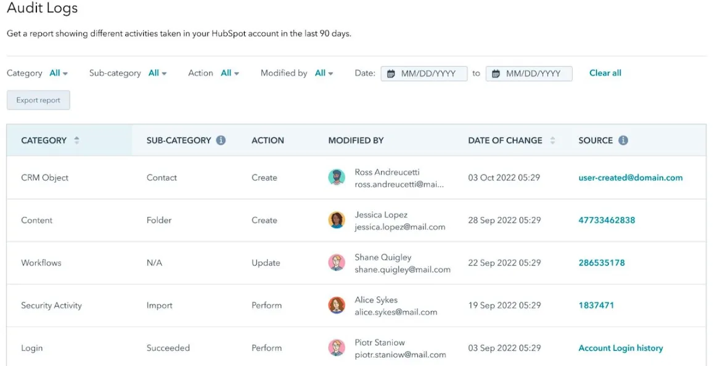Screen dimensions: 717x366
Task: Click the Sub-category info icon
Action: pyautogui.click(x=221, y=140)
